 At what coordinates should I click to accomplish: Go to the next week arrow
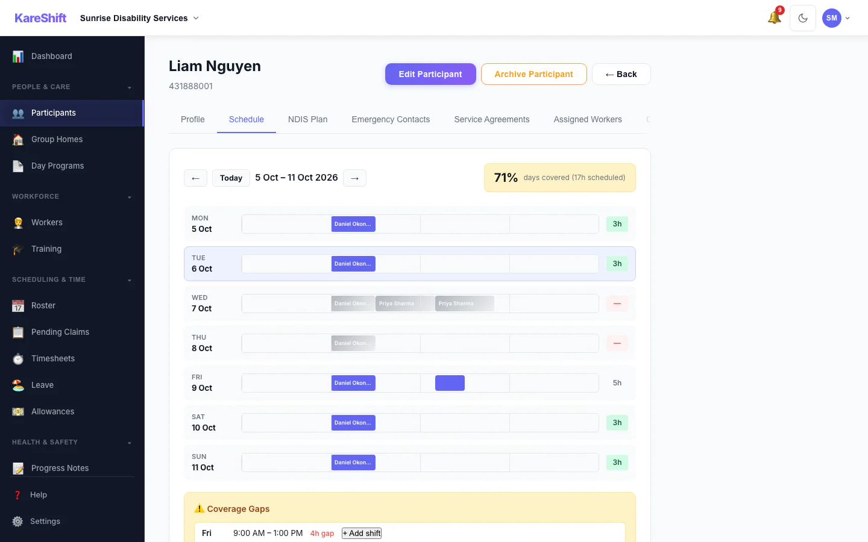click(354, 178)
